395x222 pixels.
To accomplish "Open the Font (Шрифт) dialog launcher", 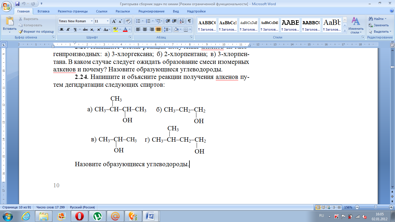I will point(130,37).
